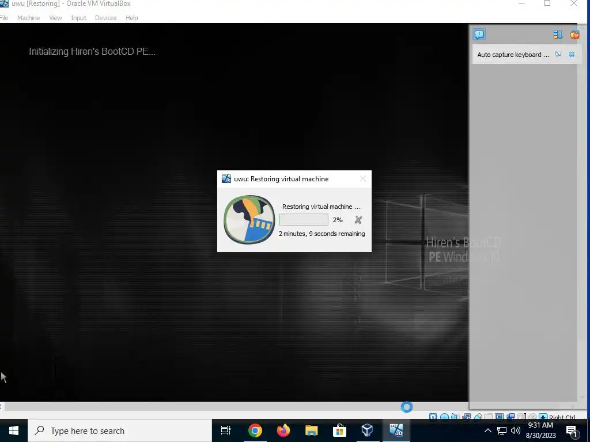Click the VirtualBox logo in restore dialog
The height and width of the screenshot is (442, 590).
click(x=249, y=219)
